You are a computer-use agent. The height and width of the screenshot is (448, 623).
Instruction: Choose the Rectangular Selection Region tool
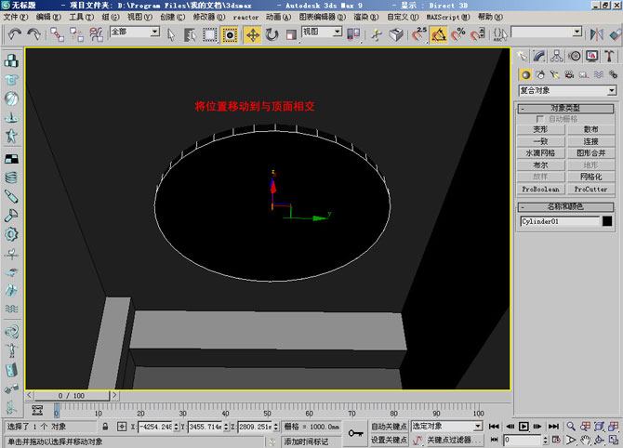[210, 35]
